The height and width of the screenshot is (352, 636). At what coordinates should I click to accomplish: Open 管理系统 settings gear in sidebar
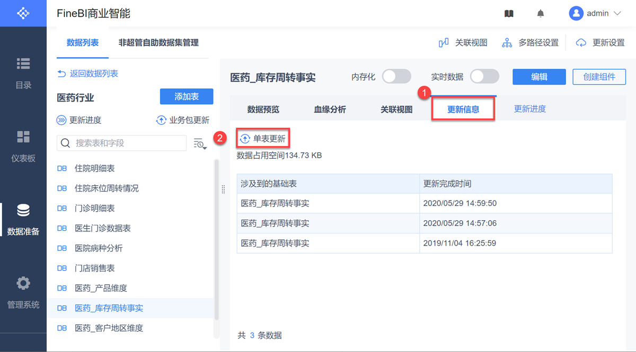[x=23, y=292]
